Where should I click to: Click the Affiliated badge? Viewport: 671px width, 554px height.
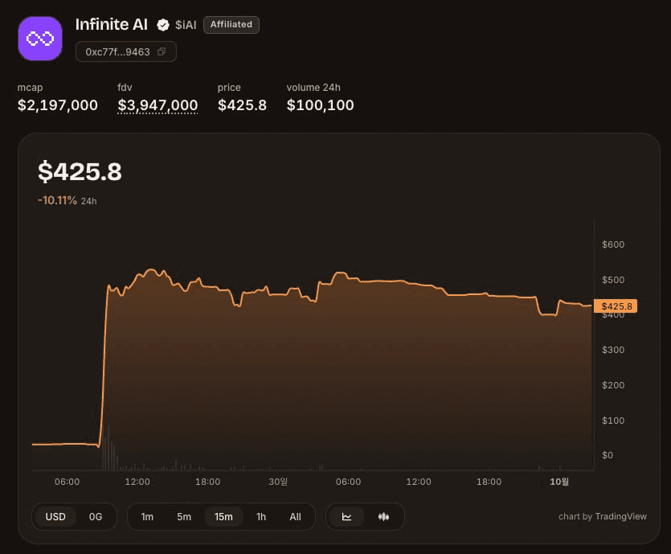tap(231, 25)
